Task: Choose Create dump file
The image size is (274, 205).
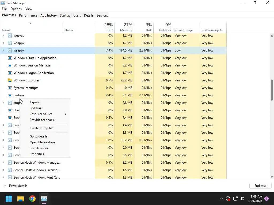Action: 45,128
